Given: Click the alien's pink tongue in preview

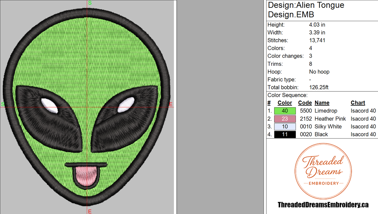Looking at the screenshot, I should point(87,176).
